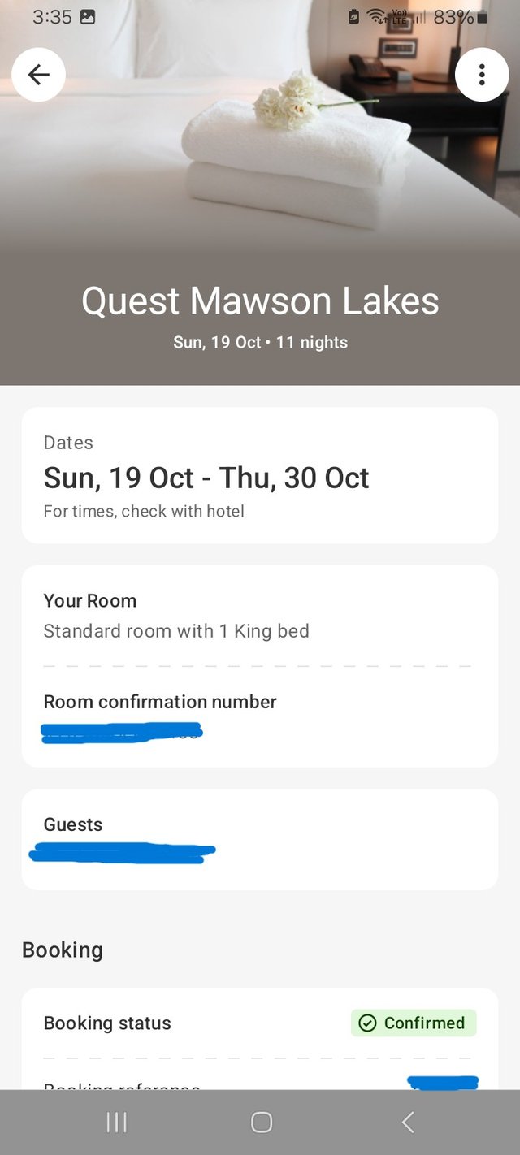Tap the redacted name under Guests
Screen dimensions: 520x1155
click(122, 853)
